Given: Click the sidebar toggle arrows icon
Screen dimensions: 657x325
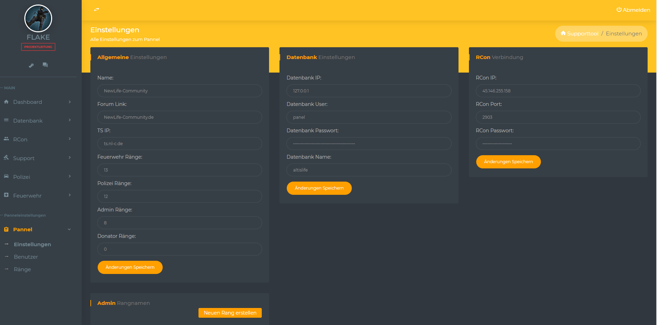Looking at the screenshot, I should pyautogui.click(x=97, y=9).
